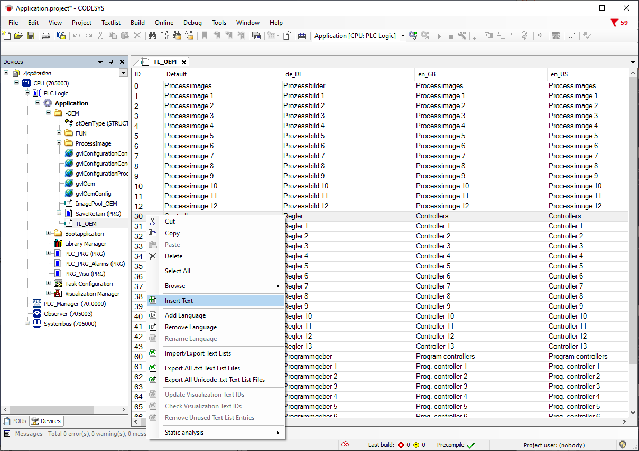The height and width of the screenshot is (451, 639).
Task: Expand the Visualization Manager tree node
Action: tap(49, 294)
